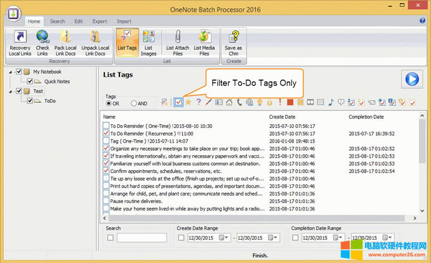Image resolution: width=431 pixels, height=263 pixels.
Task: Enable the Search filter checkbox
Action: click(x=111, y=238)
